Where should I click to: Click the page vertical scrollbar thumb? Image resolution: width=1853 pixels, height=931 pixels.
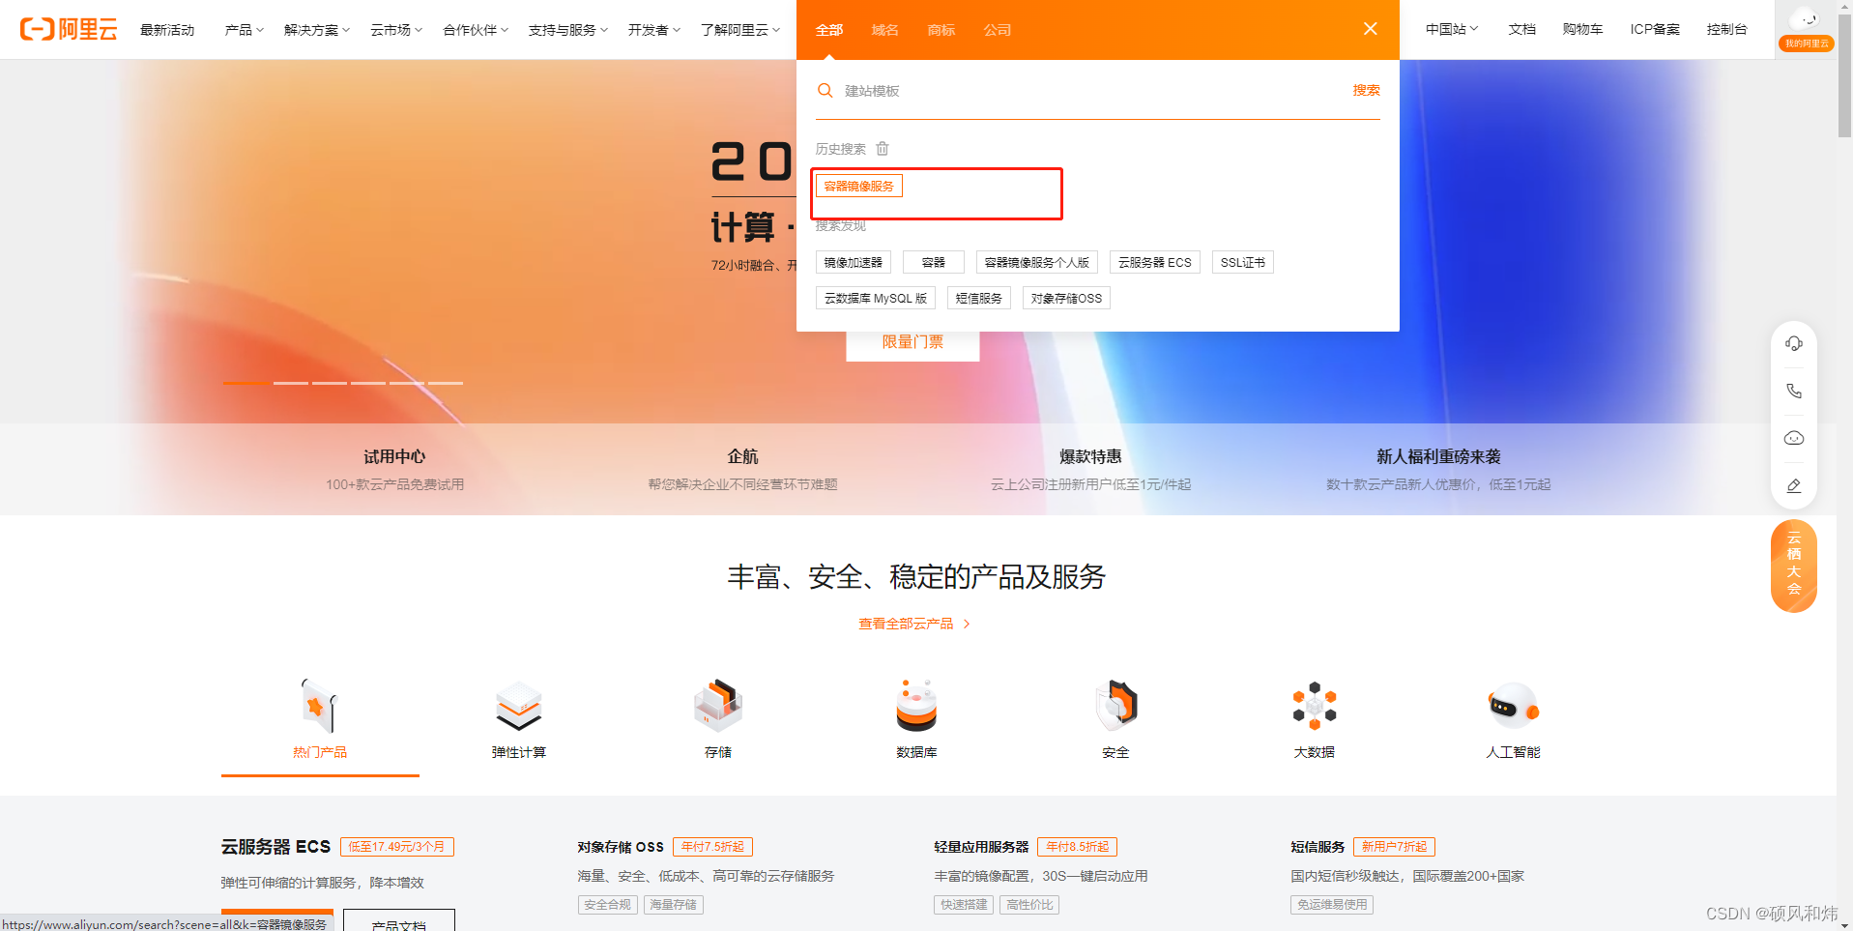[x=1844, y=75]
